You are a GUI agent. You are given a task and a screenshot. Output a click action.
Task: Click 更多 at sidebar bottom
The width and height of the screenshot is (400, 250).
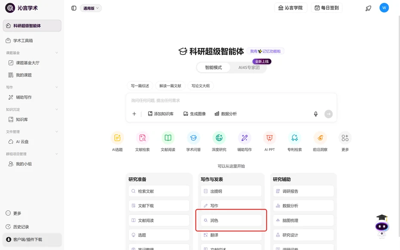coord(13,213)
